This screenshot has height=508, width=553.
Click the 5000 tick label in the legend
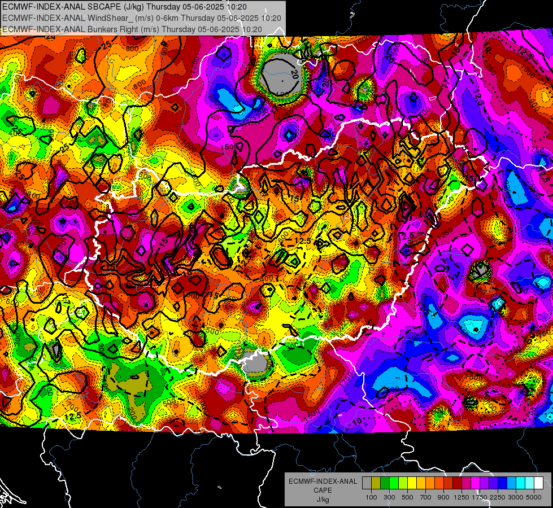click(534, 497)
